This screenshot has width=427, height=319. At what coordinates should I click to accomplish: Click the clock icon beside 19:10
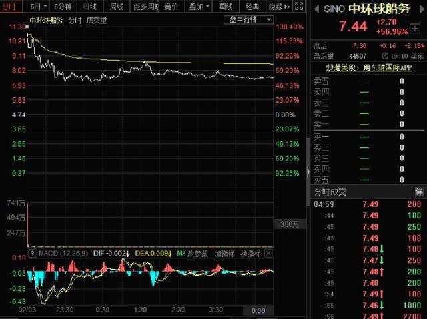coord(385,56)
